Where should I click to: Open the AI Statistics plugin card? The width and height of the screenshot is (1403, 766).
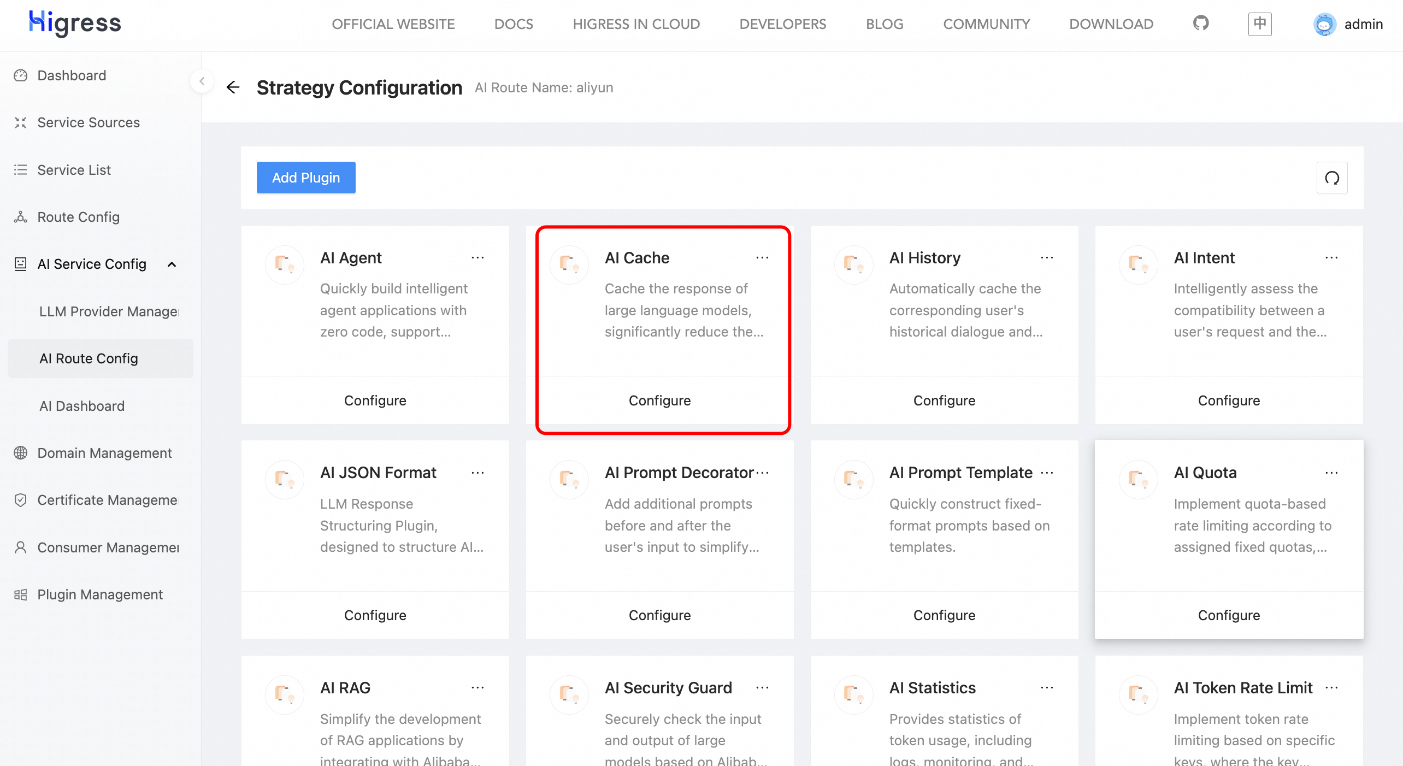[x=932, y=688]
